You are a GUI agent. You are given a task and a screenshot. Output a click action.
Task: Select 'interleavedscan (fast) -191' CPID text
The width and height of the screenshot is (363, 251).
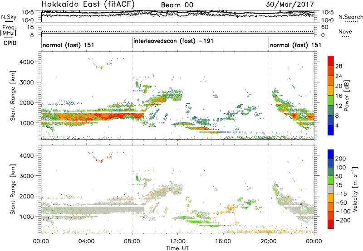[173, 41]
